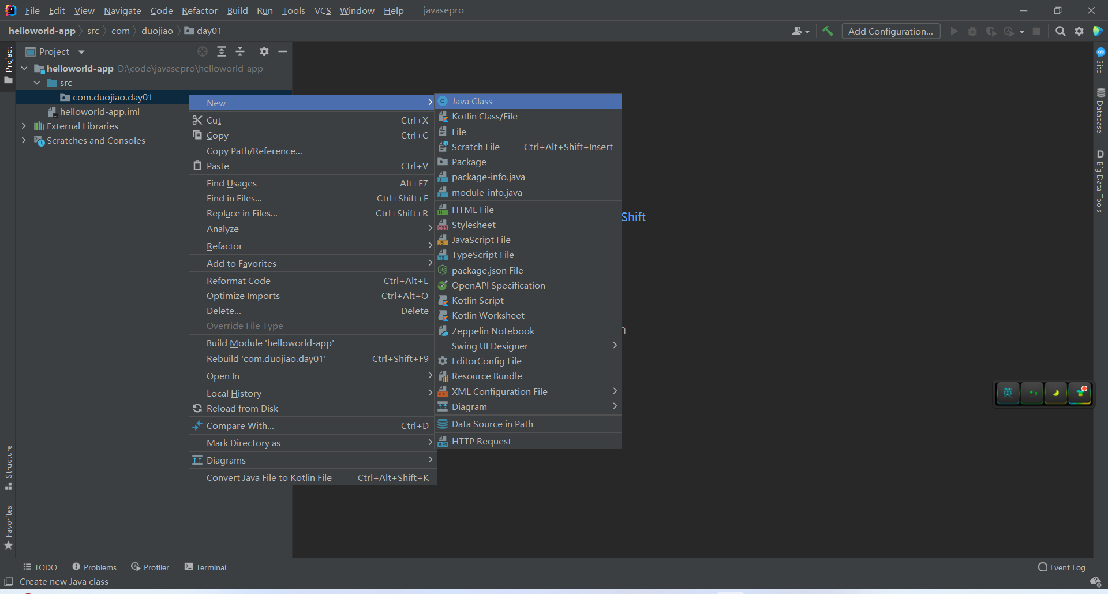Click the user account icon in toolbar

(800, 31)
